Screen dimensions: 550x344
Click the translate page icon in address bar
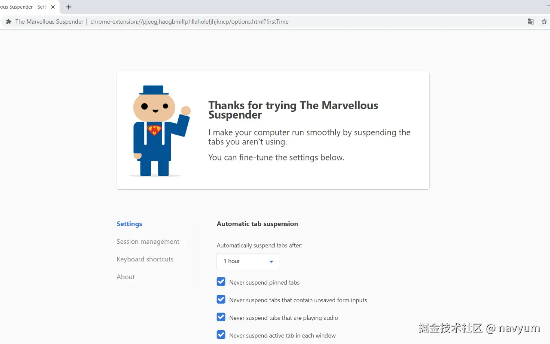531,21
